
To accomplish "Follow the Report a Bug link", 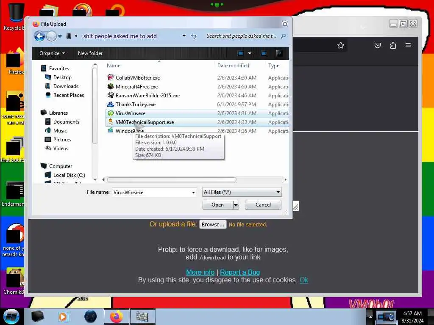I will (x=240, y=272).
